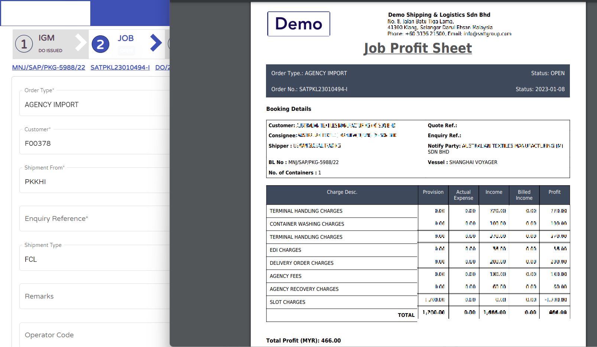The height and width of the screenshot is (347, 597).
Task: Click the Actual Expense column header
Action: (464, 195)
